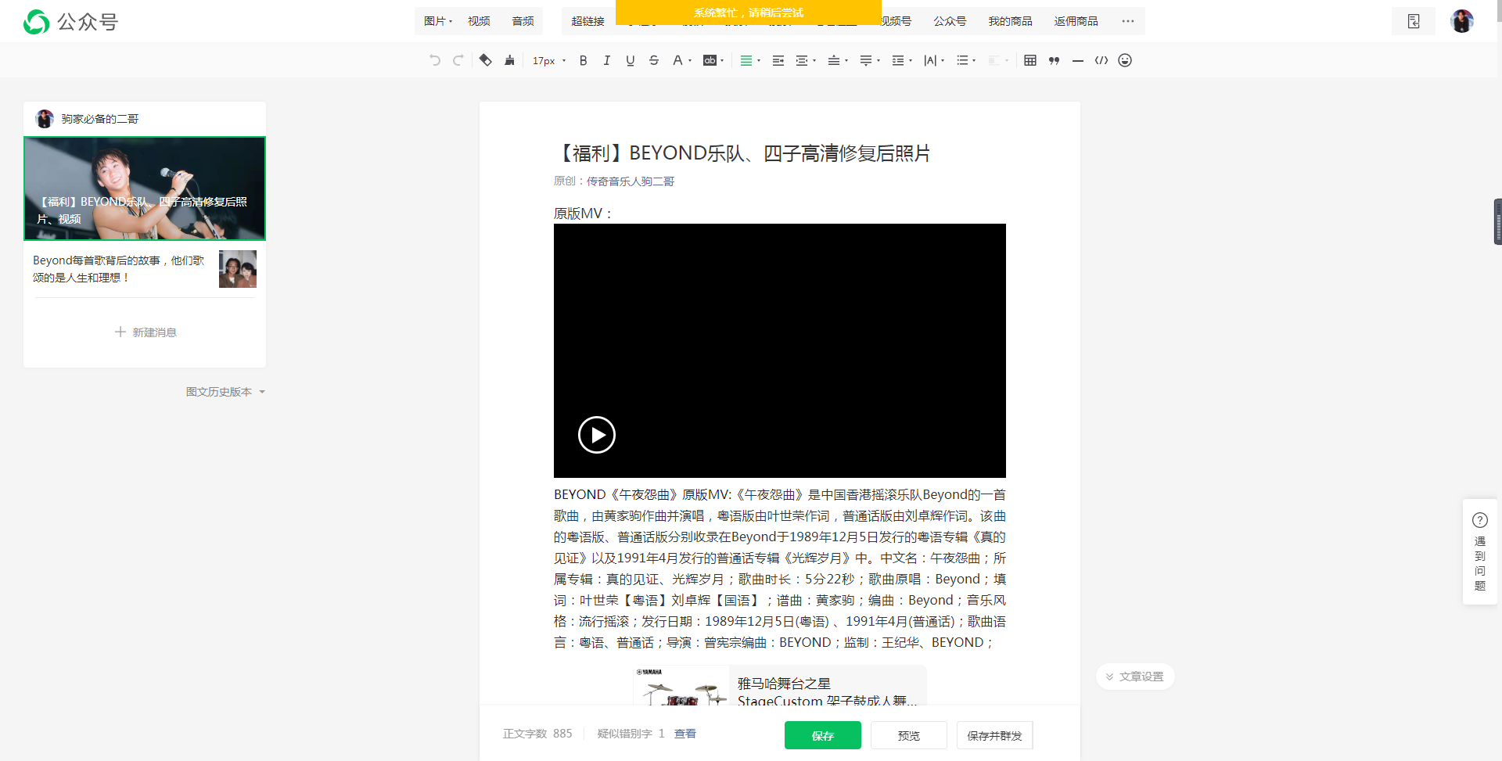Insert a table with the grid icon
This screenshot has height=761, width=1502.
tap(1030, 60)
